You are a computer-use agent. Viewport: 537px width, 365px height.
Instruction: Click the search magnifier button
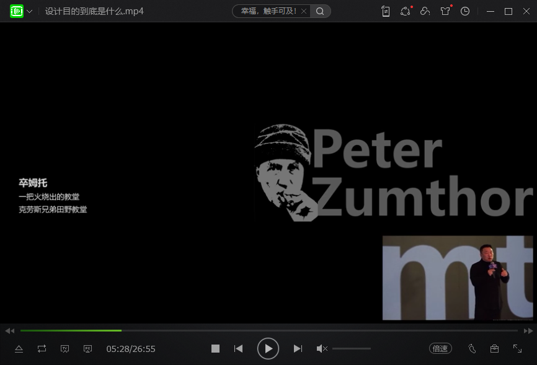(320, 11)
